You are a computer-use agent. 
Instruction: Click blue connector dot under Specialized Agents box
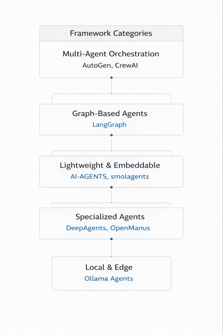pos(111,239)
